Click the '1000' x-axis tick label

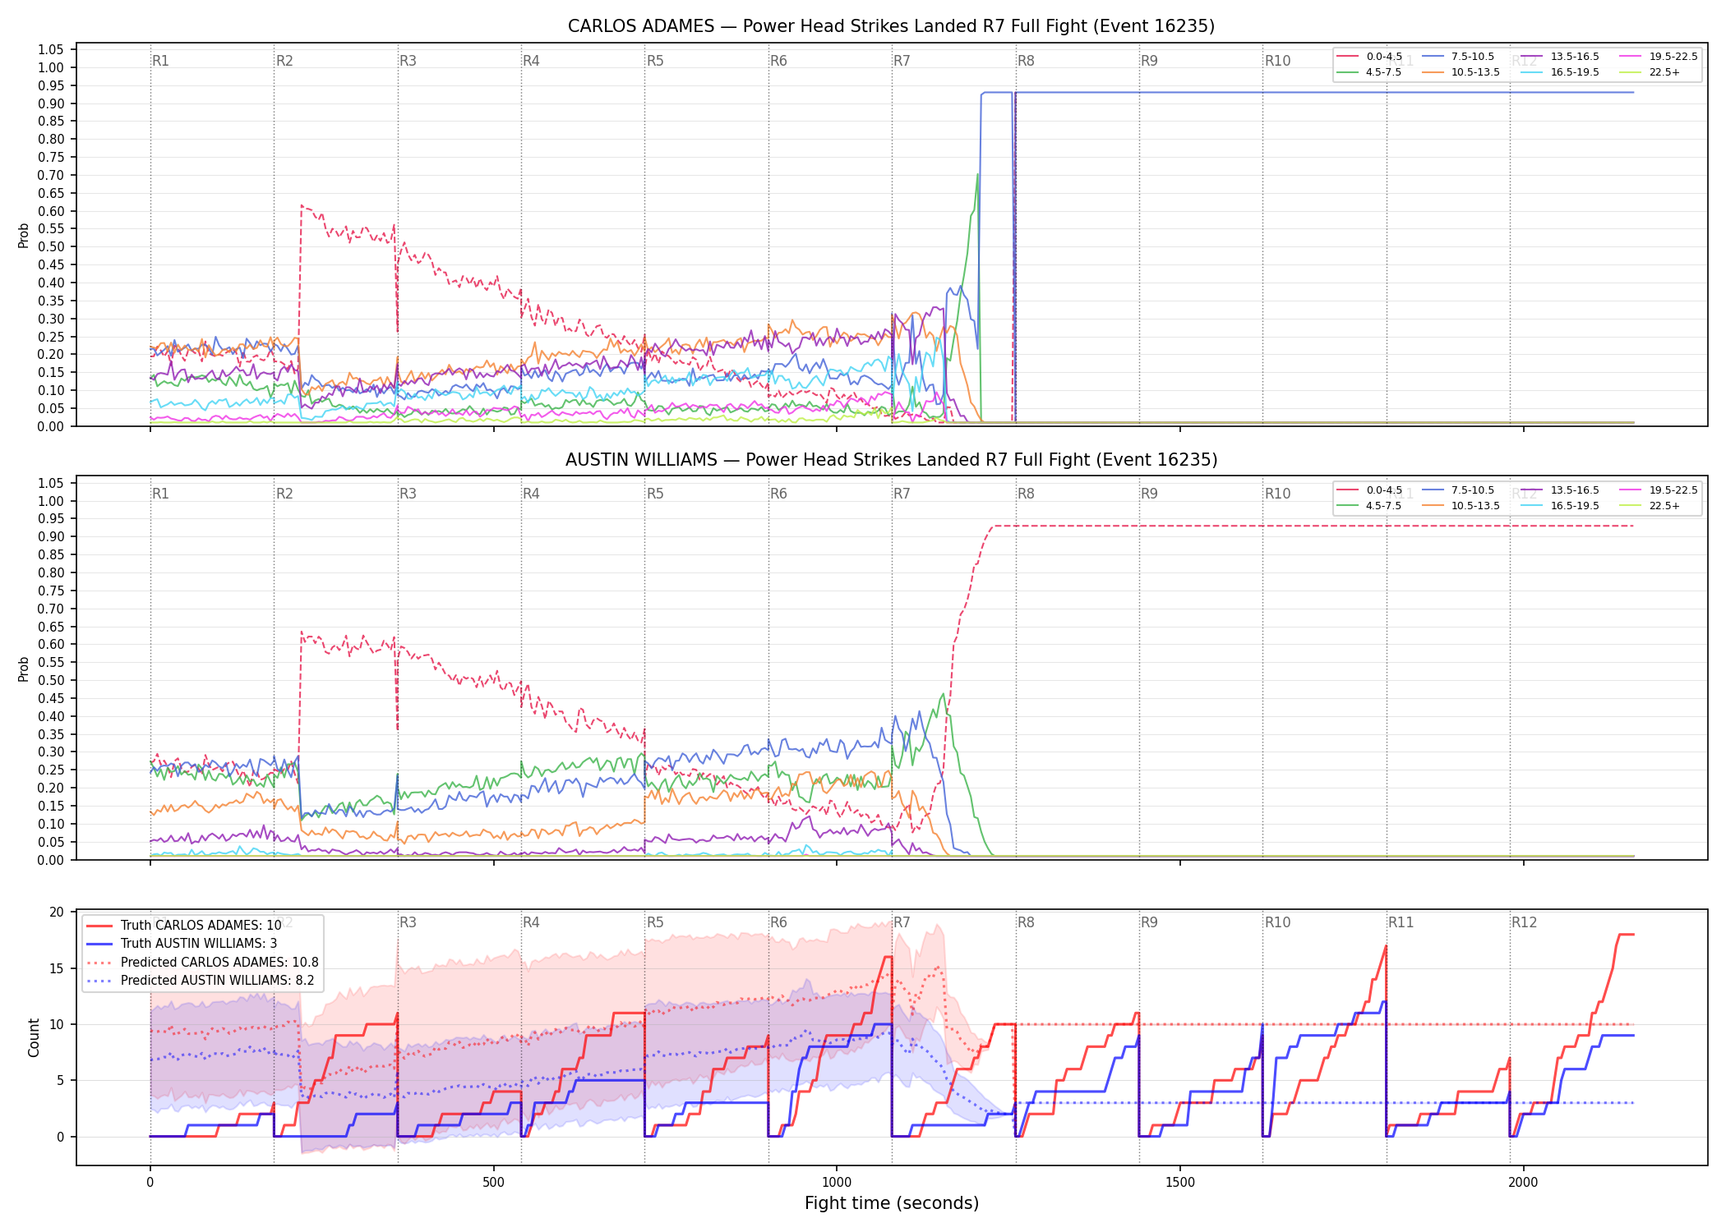[837, 1183]
